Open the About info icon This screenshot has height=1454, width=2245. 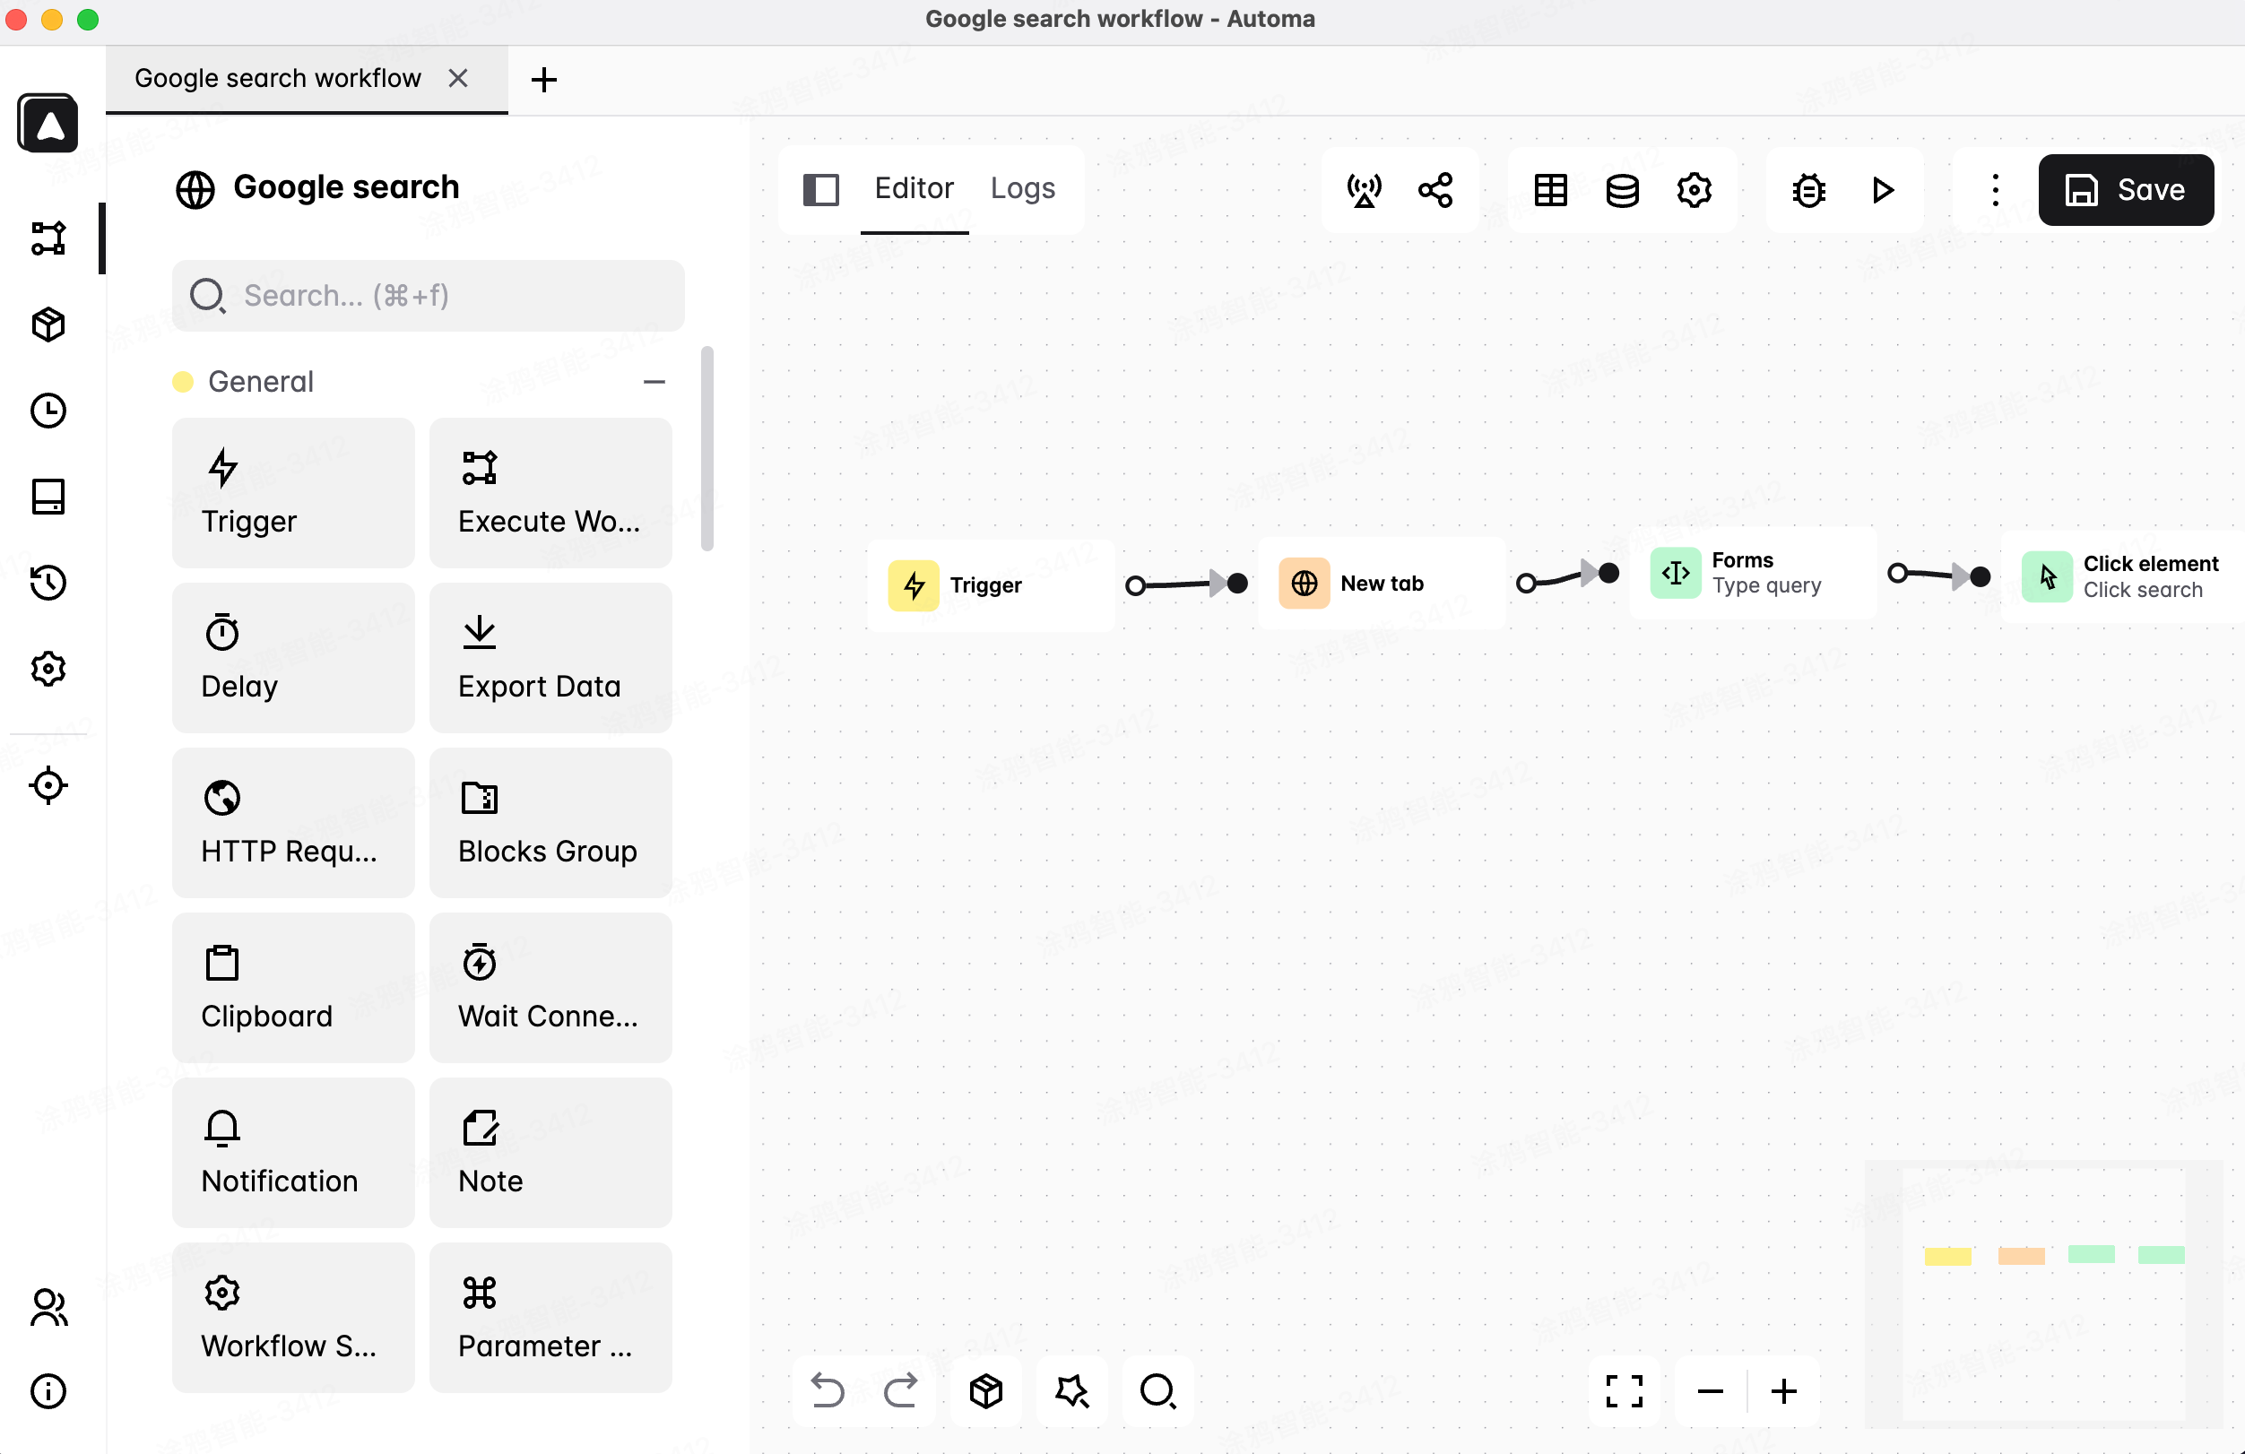tap(48, 1391)
